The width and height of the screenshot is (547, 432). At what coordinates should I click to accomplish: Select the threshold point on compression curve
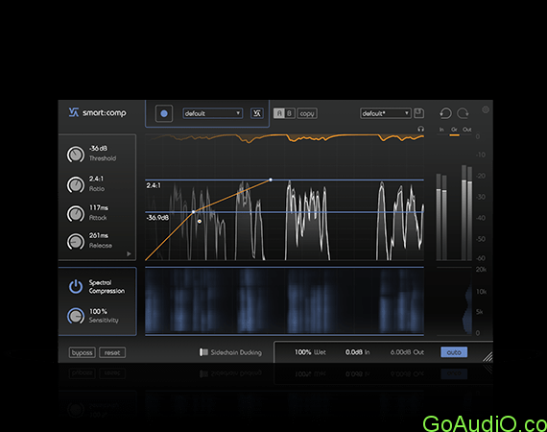[194, 212]
